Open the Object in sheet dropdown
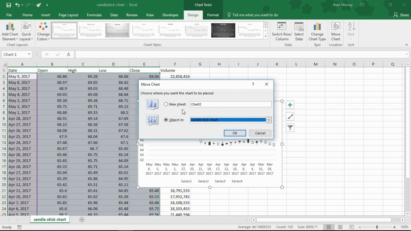Screen dimensions: 411x231 [269, 120]
